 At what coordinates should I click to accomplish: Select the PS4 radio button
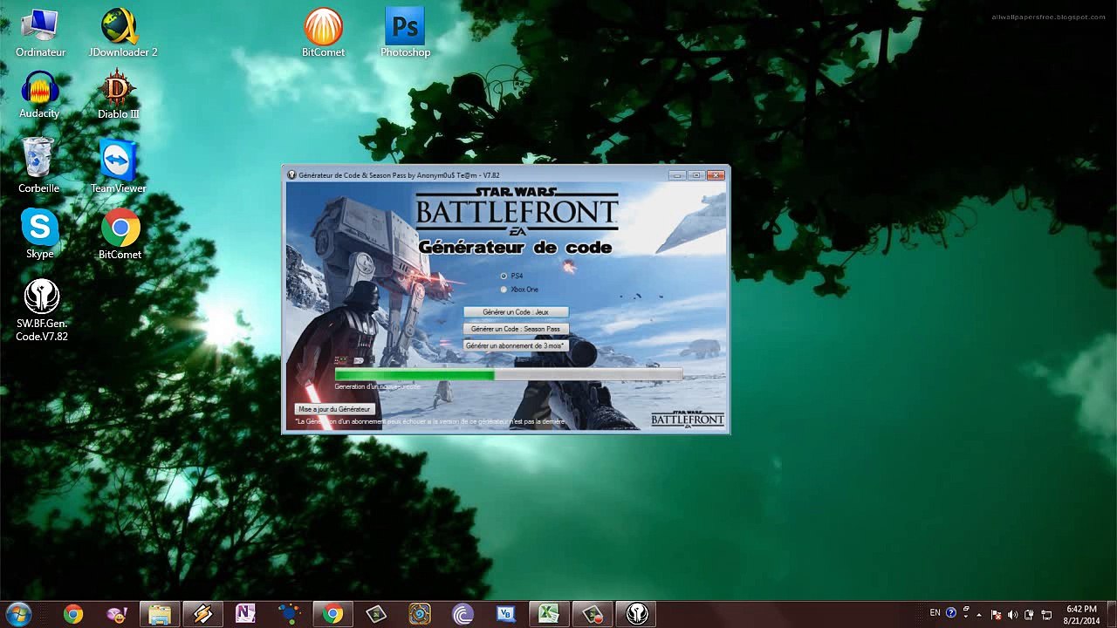504,276
